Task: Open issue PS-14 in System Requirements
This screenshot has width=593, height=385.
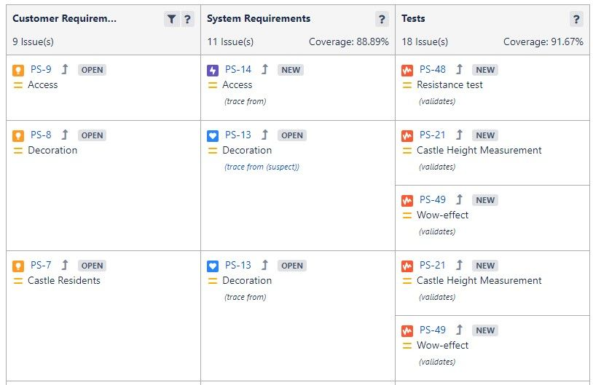Action: [238, 70]
